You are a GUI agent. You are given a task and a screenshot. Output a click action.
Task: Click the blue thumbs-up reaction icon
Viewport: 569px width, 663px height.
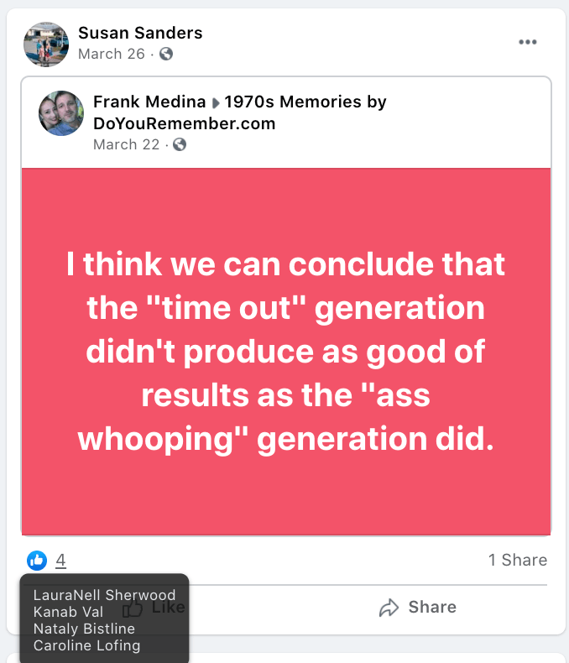pos(37,560)
